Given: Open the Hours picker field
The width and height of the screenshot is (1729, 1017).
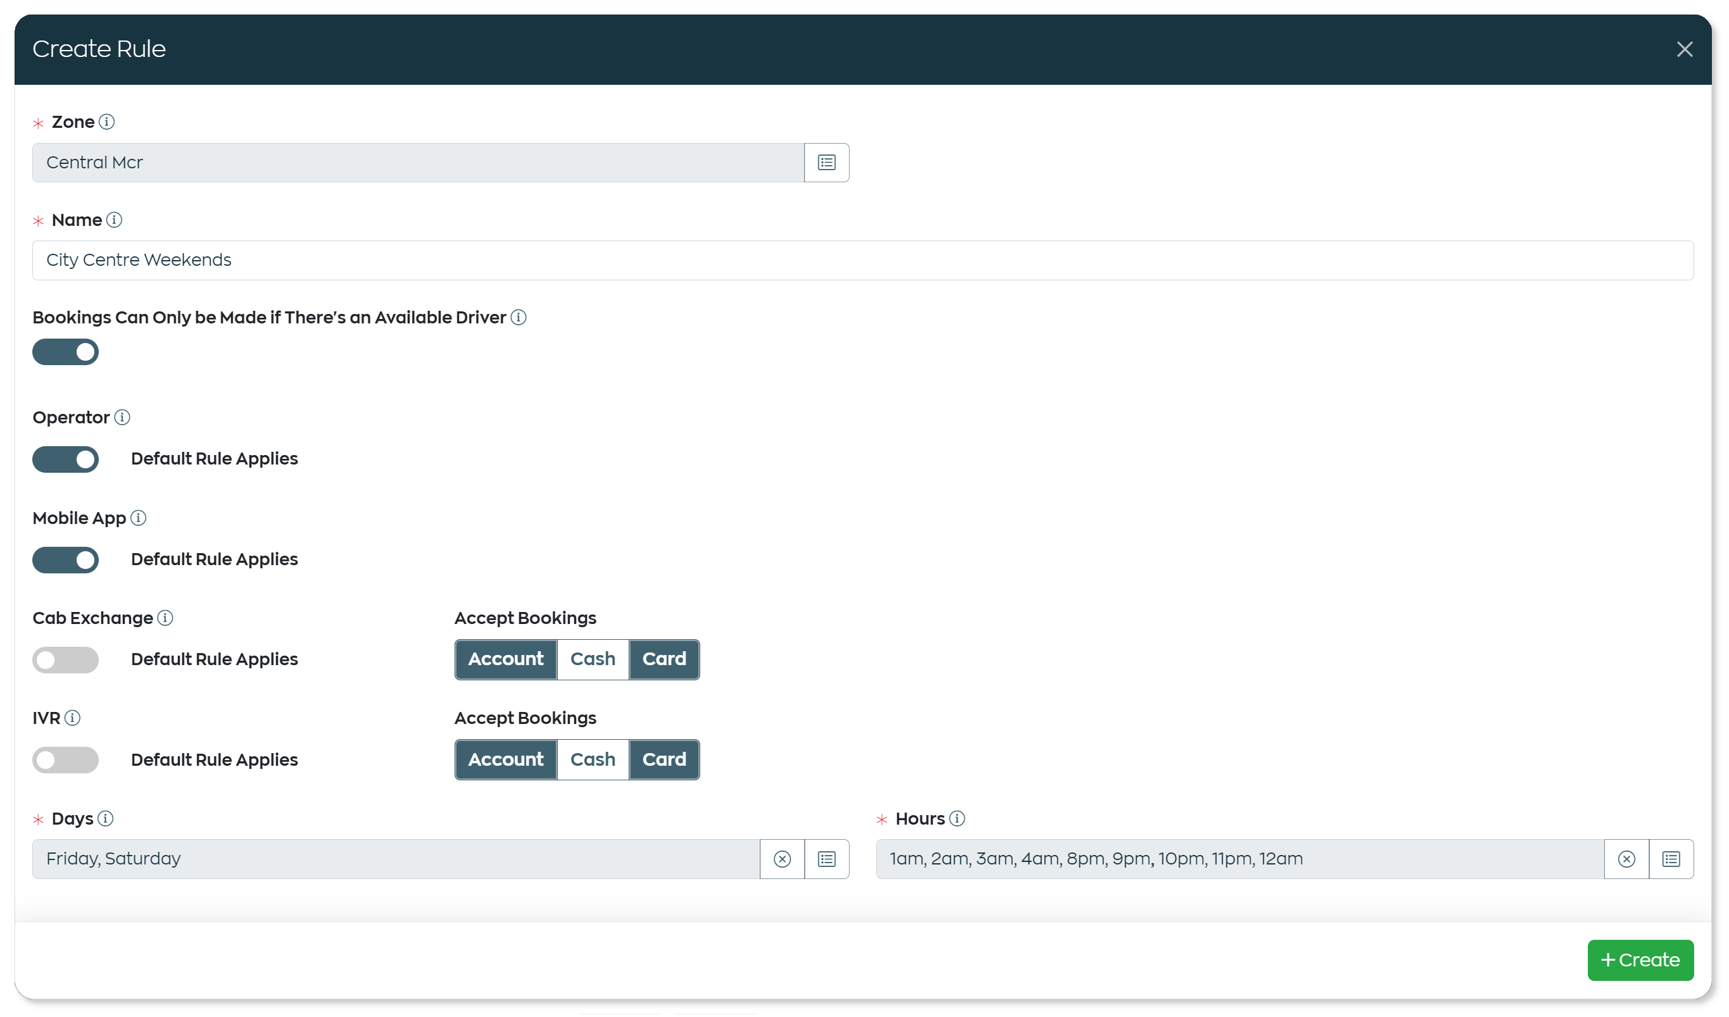Looking at the screenshot, I should click(1235, 859).
